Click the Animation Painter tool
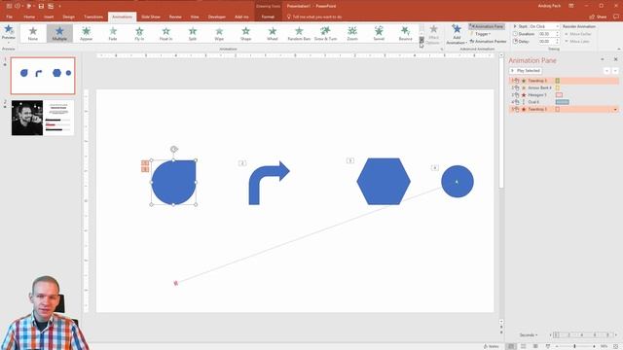The height and width of the screenshot is (350, 623). click(x=488, y=41)
